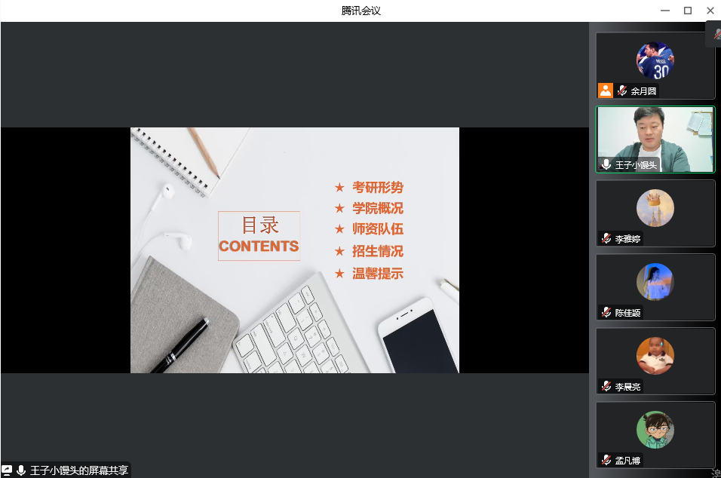Click the orange host icon beside 余月圆
The height and width of the screenshot is (478, 721).
(x=606, y=90)
